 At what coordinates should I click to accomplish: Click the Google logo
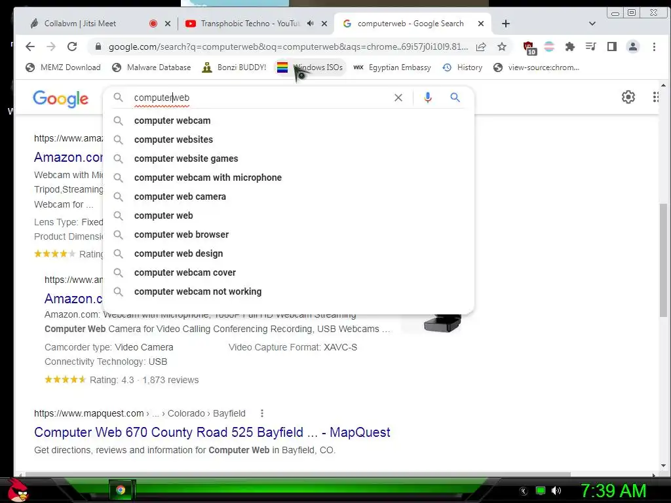click(x=60, y=98)
